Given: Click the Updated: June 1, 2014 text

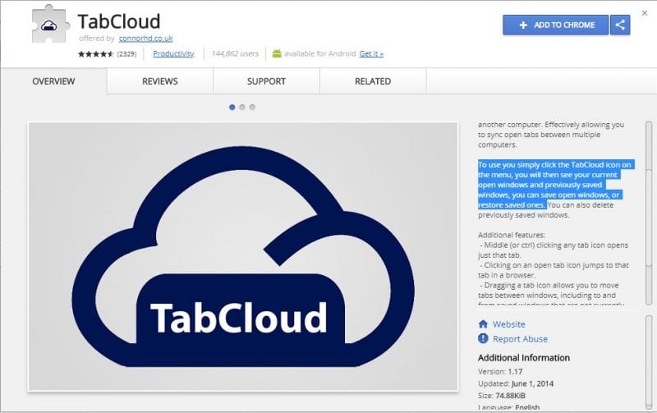Looking at the screenshot, I should click(516, 383).
